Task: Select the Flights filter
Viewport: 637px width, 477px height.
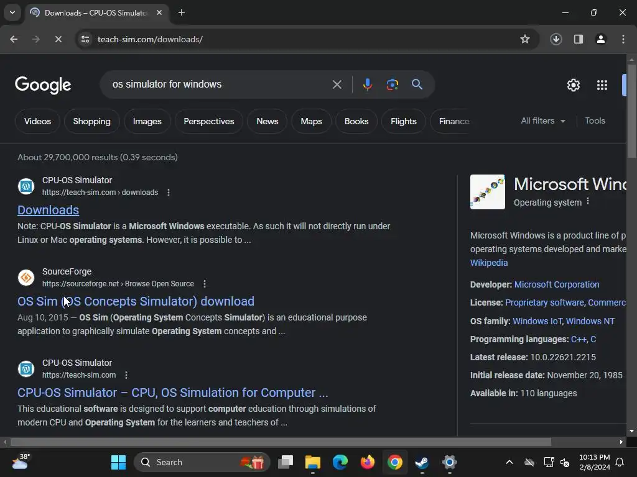Action: point(403,121)
